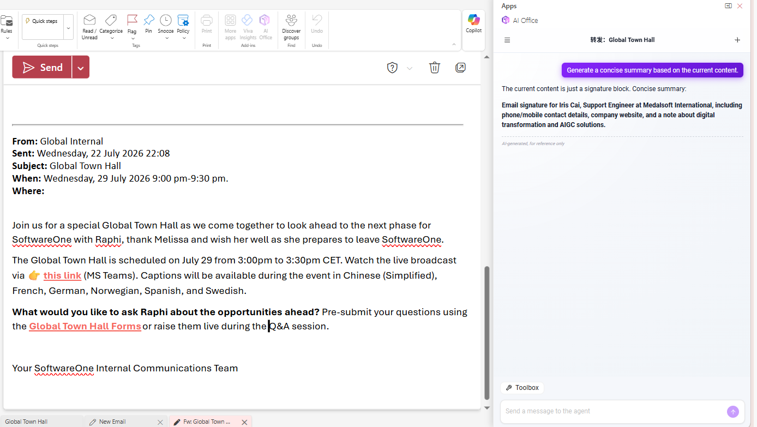The width and height of the screenshot is (757, 427).
Task: Close the Apps side panel
Action: pos(740,6)
